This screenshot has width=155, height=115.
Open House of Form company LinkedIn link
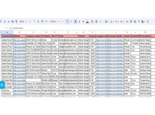[x=102, y=47]
